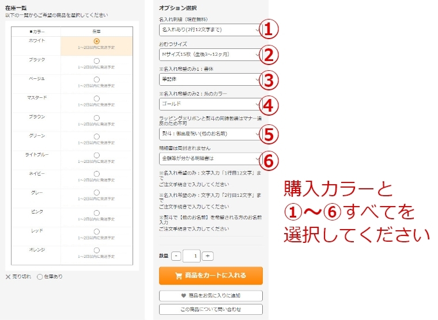Select the ブラック color radio button

pyautogui.click(x=96, y=60)
